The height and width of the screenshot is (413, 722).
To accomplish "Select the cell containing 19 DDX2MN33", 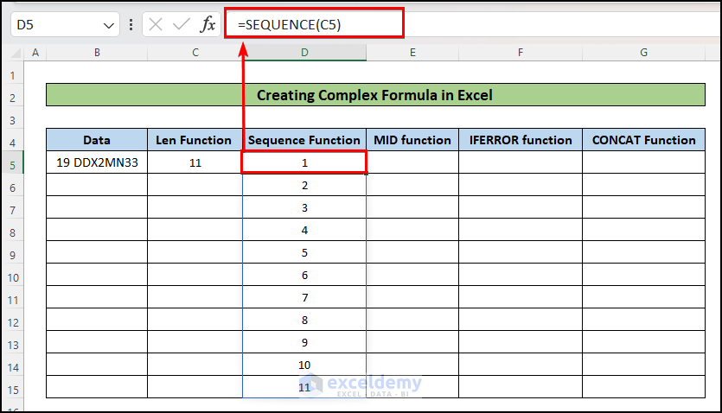I will click(97, 162).
